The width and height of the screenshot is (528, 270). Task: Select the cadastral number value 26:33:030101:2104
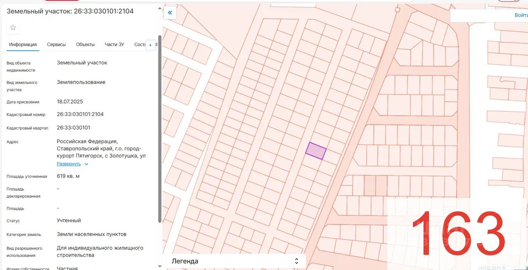click(80, 114)
